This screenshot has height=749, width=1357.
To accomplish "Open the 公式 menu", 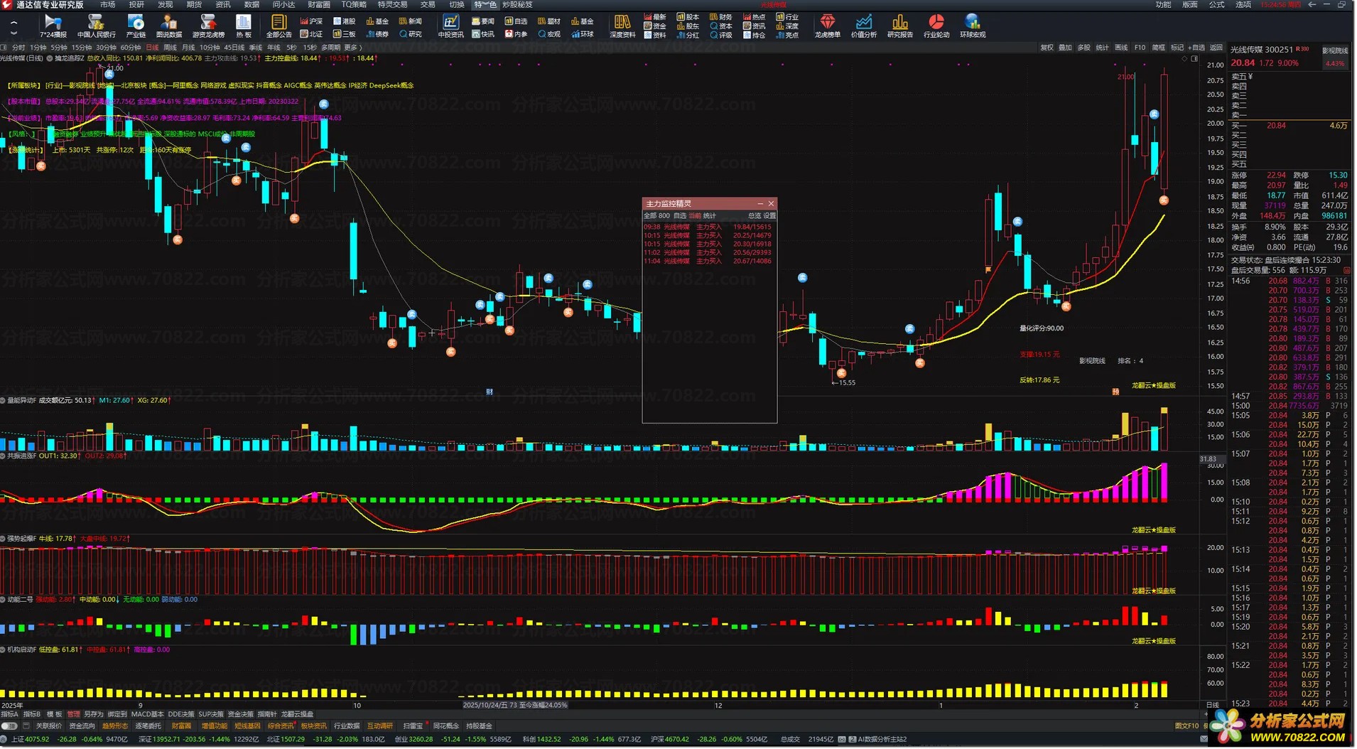I will point(1217,5).
